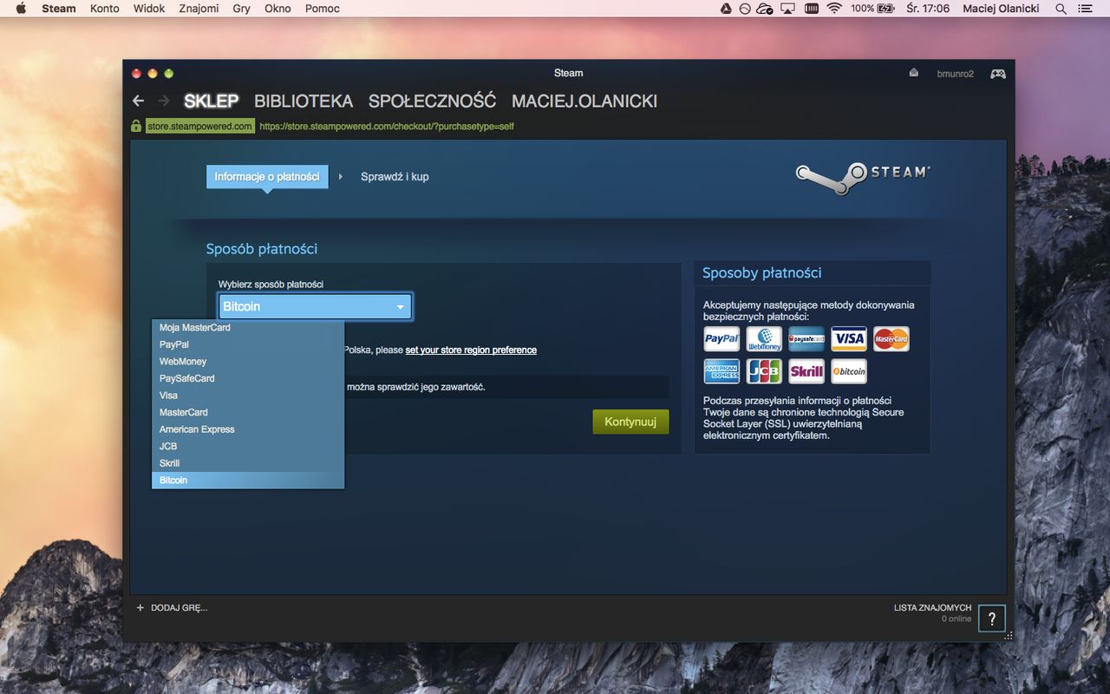Open macOS Spotlight search icon
The width and height of the screenshot is (1110, 694).
click(x=1061, y=9)
